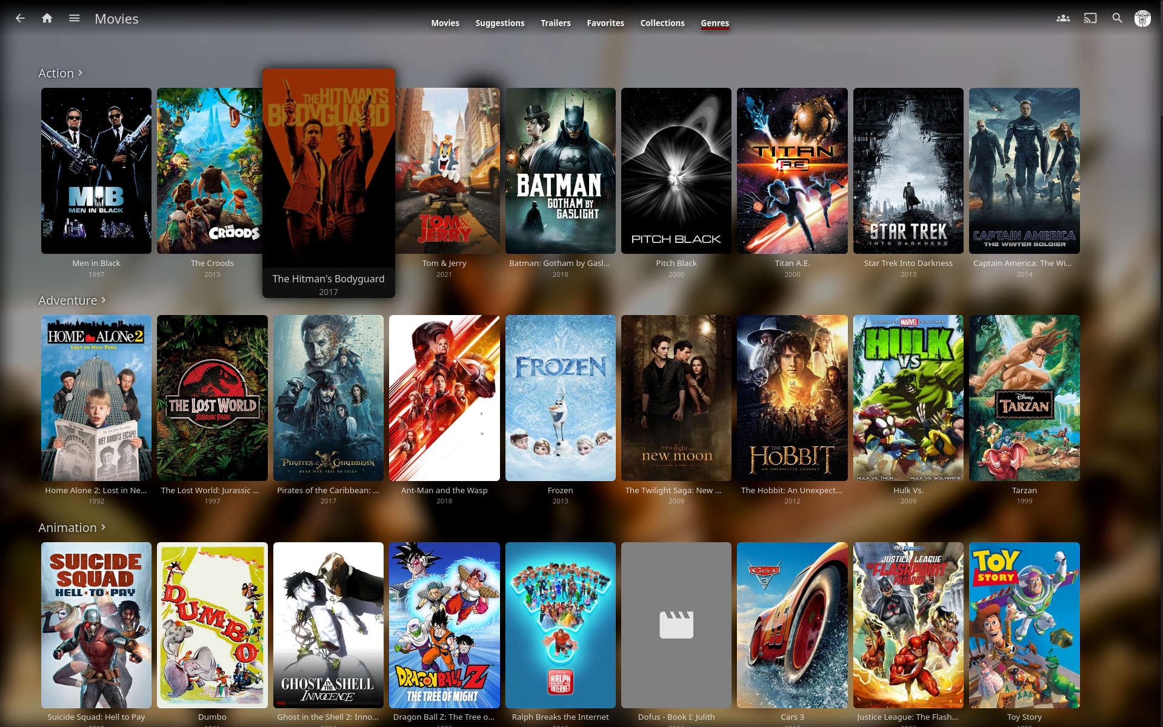Switch to the Collections tab
This screenshot has height=727, width=1163.
click(662, 23)
